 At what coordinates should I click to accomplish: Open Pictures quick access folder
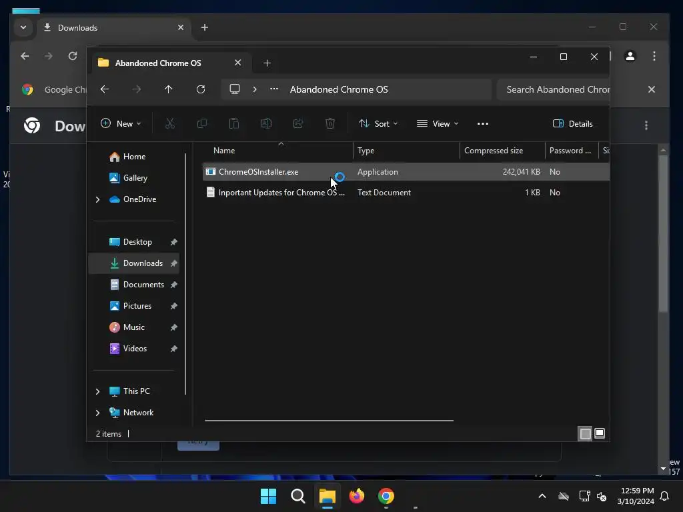tap(134, 306)
